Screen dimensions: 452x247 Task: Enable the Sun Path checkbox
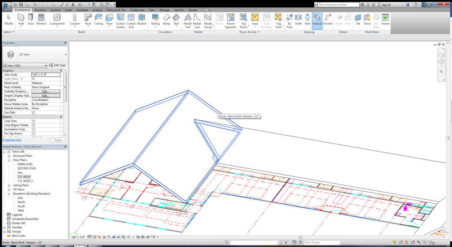pos(34,113)
